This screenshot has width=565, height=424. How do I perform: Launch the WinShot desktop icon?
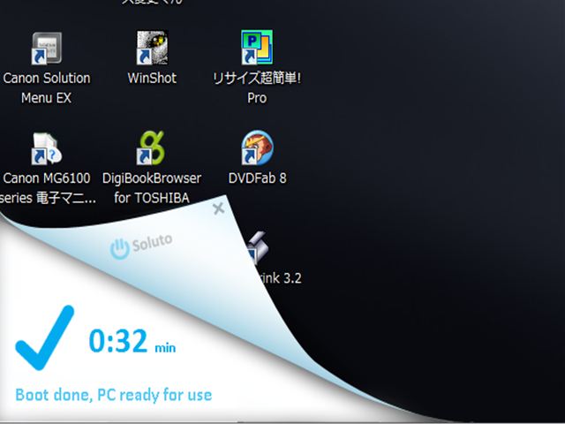(x=152, y=48)
